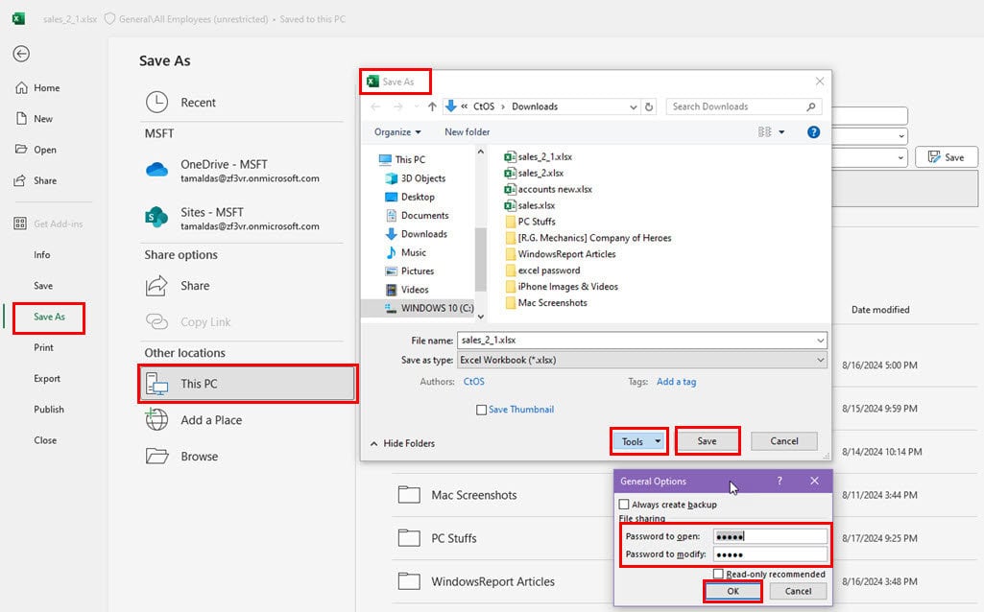
Task: Open the Home page in backstage sidebar
Action: 37,88
